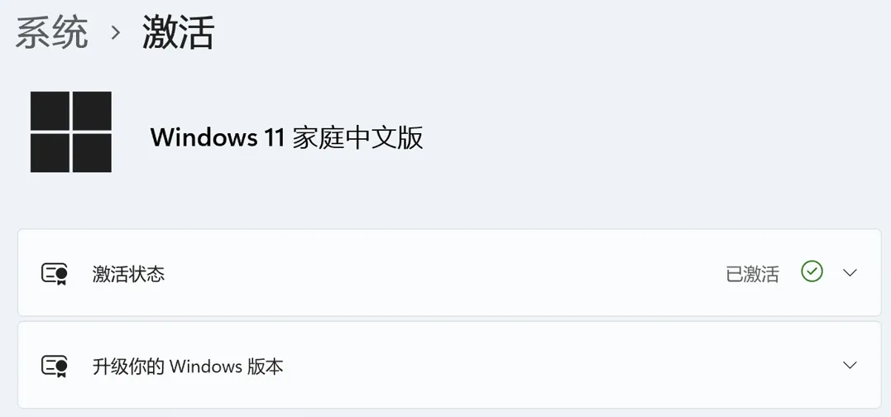
Task: Expand the 激活状态 chevron arrow
Action: (850, 273)
